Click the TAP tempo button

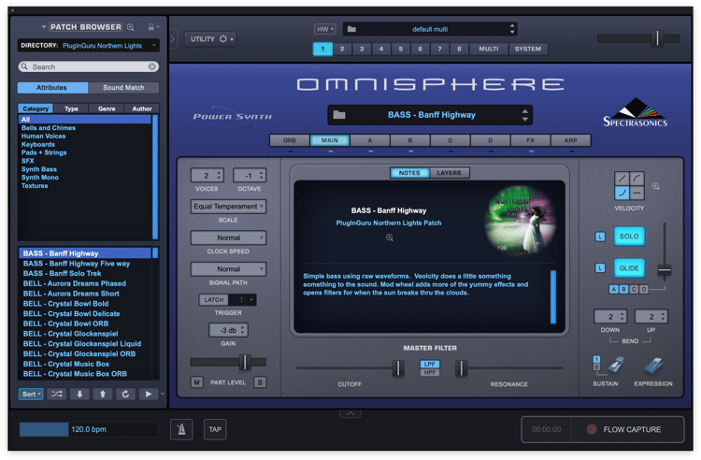point(215,429)
